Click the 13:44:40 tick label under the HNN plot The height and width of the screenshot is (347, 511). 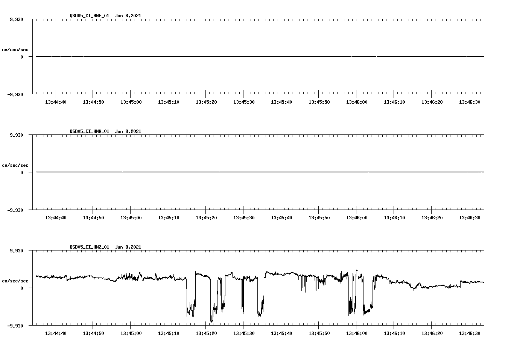coord(56,218)
